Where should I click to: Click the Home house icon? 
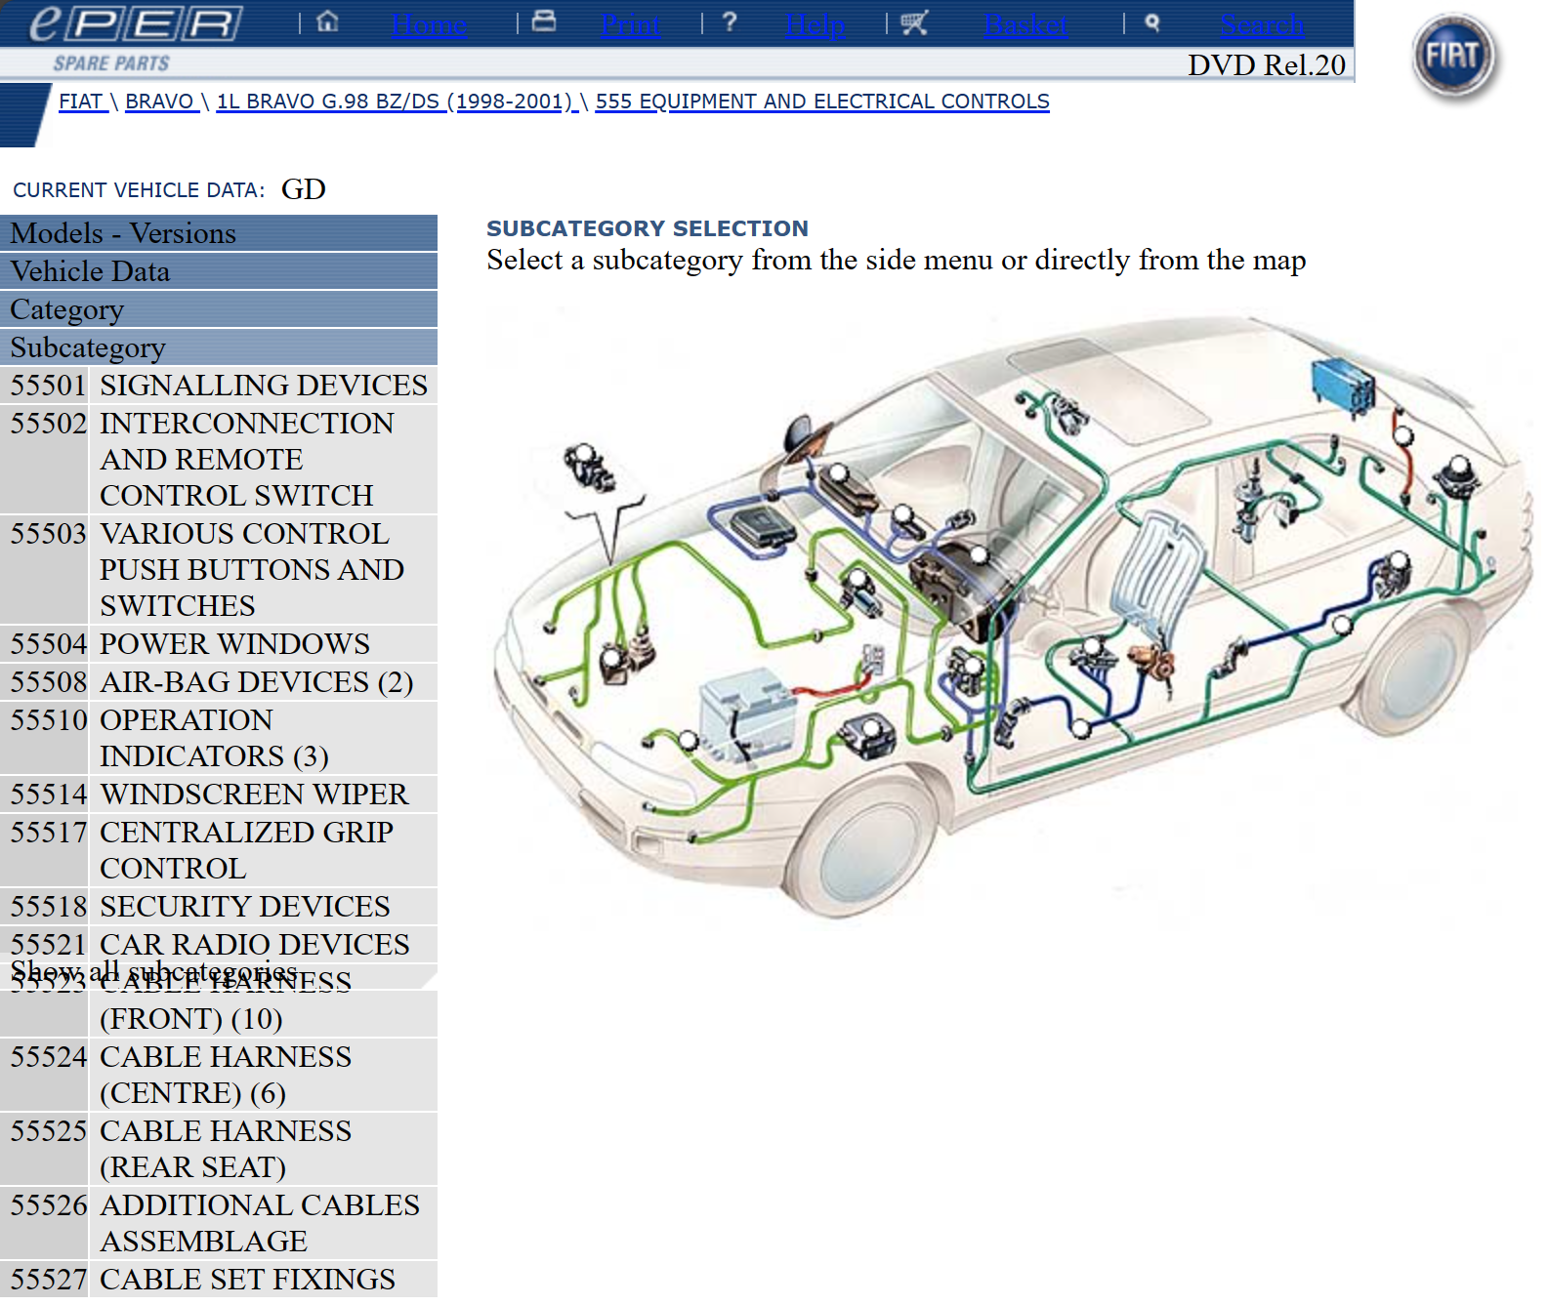tap(328, 21)
